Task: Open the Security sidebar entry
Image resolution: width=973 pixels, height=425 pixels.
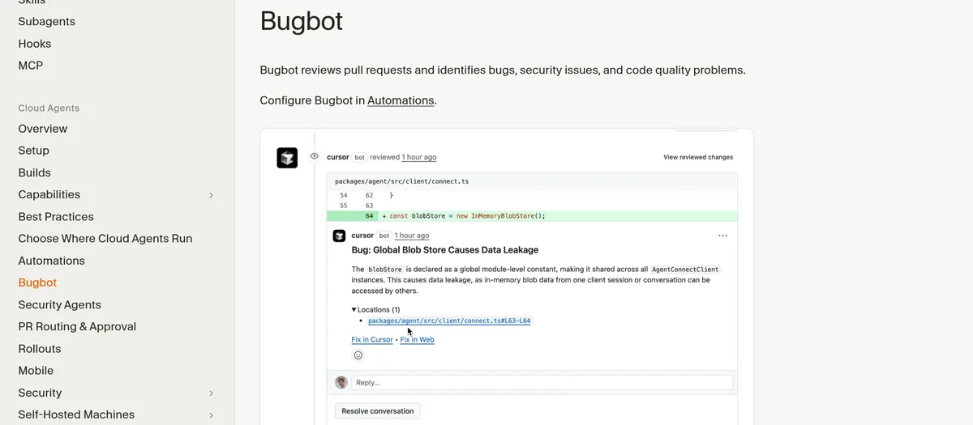Action: click(40, 393)
